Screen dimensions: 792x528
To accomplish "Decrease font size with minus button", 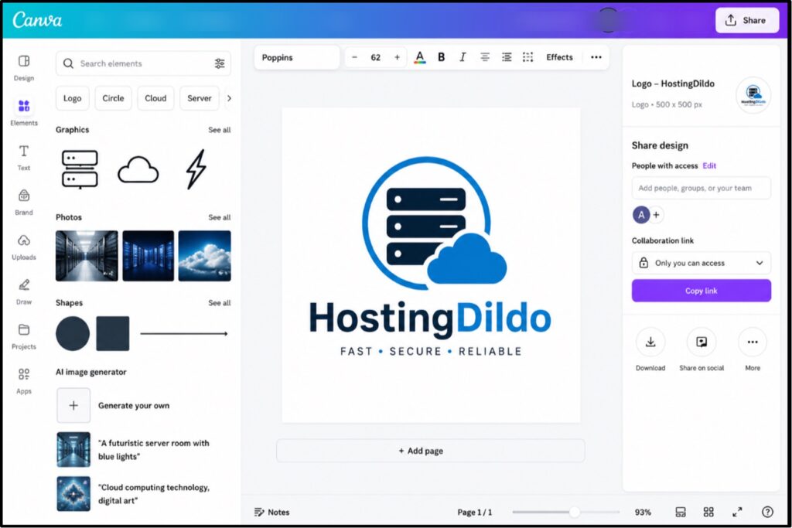I will coord(354,57).
